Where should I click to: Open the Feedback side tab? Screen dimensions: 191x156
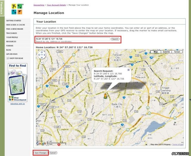click(2, 8)
